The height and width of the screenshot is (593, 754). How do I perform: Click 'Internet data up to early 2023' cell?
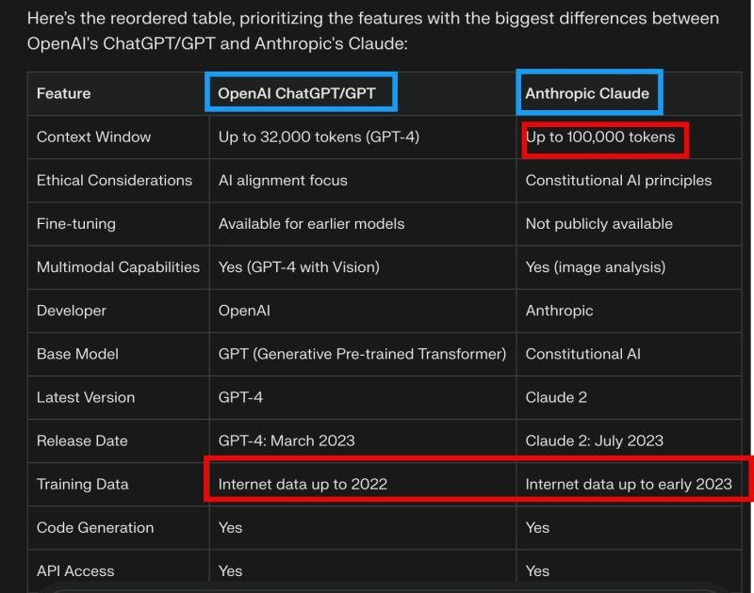pos(629,484)
